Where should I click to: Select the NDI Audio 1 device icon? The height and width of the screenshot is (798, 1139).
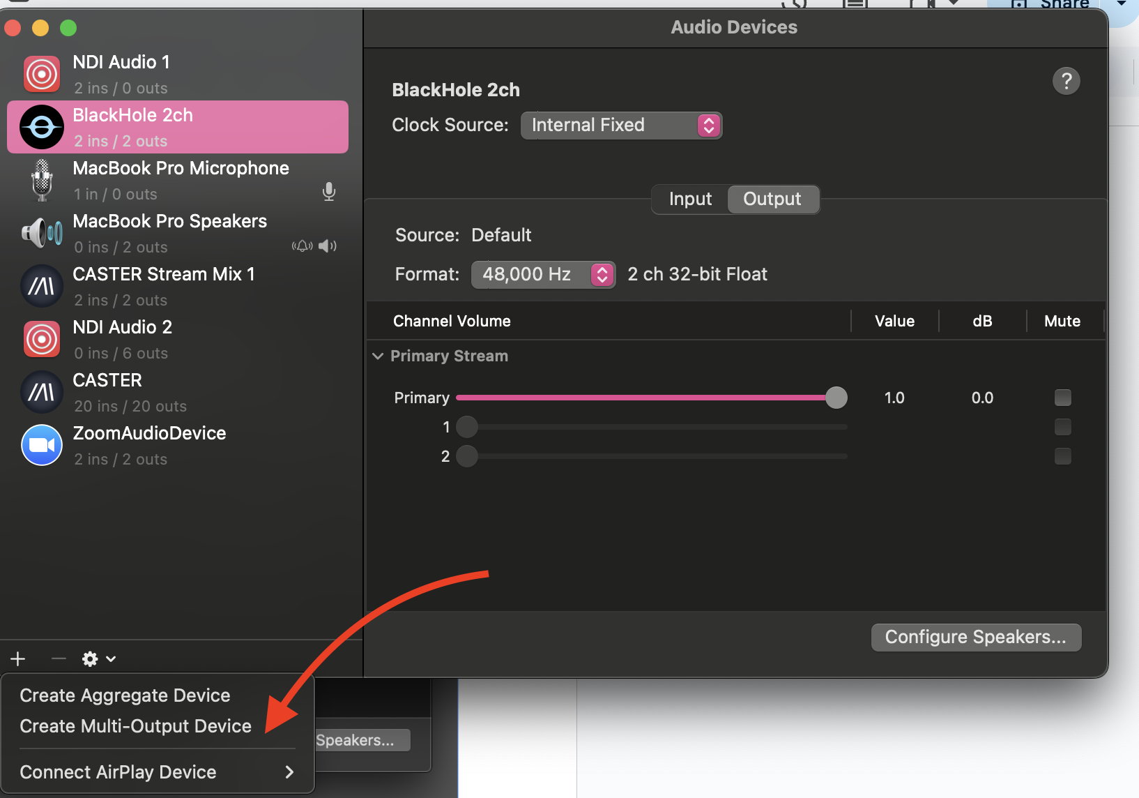pos(41,73)
